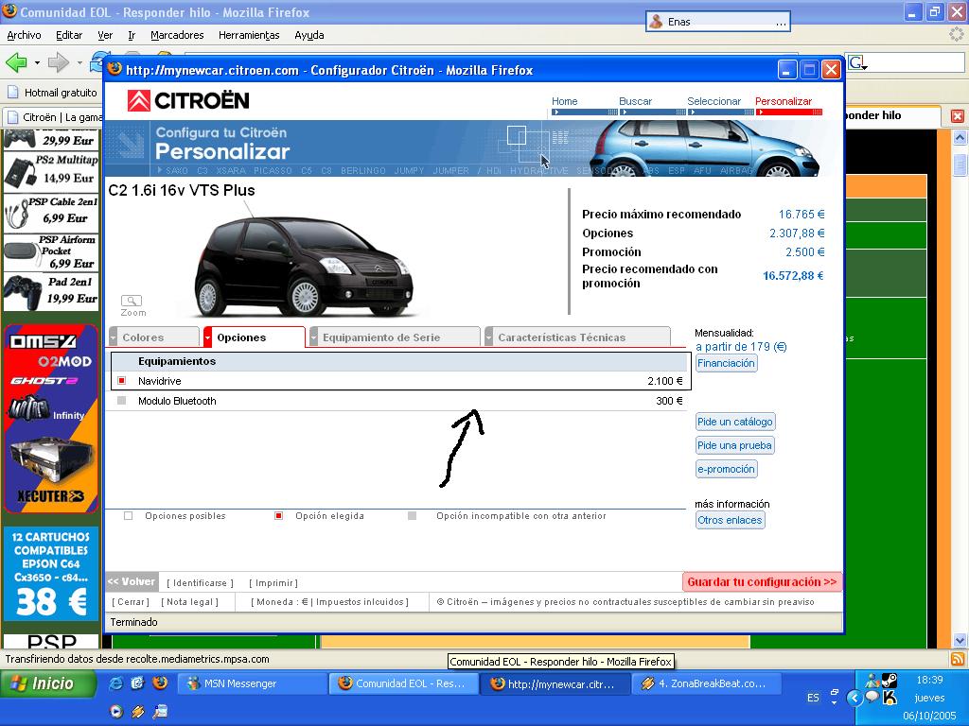Screen dimensions: 969x726
Task: Open the Internet Explorer quick launch icon
Action: tap(115, 683)
